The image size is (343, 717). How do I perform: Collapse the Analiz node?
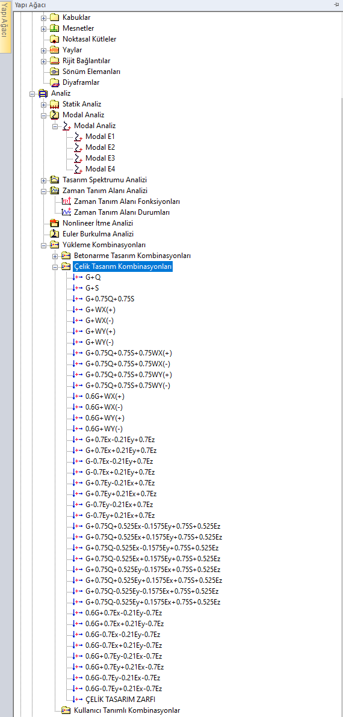pyautogui.click(x=32, y=93)
